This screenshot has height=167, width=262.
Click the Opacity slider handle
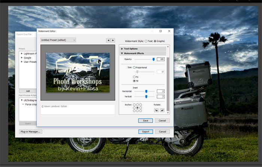click(x=153, y=59)
